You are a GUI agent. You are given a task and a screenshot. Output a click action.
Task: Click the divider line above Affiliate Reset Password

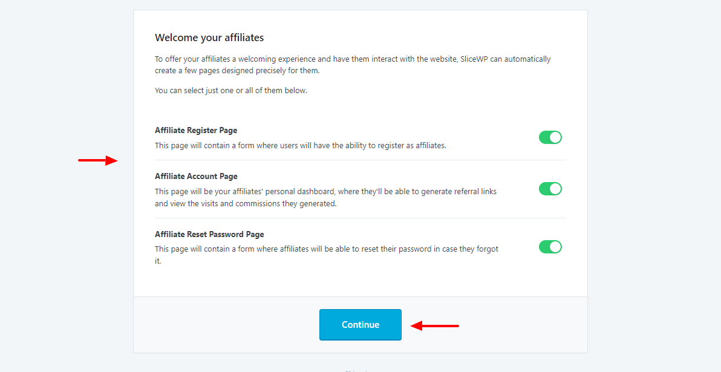tap(360, 218)
